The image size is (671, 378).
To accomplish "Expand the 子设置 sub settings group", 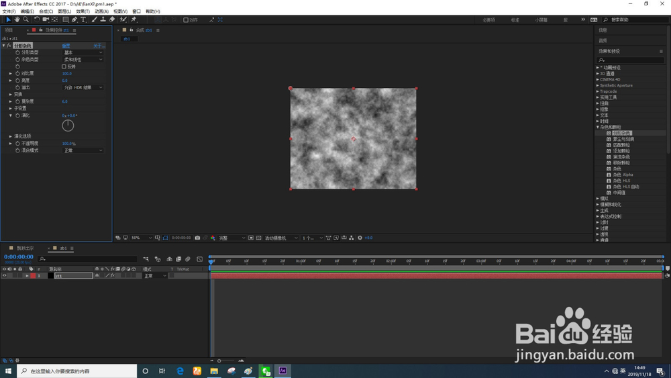I will click(x=11, y=108).
